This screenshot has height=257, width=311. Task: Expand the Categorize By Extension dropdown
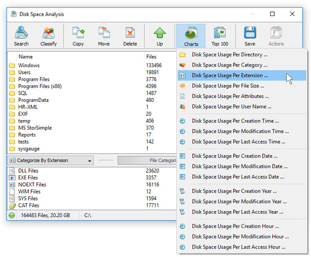point(51,160)
